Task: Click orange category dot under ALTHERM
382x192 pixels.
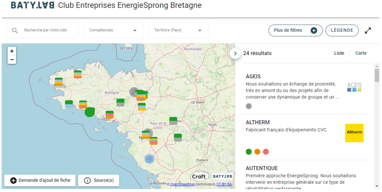Action: 257,152
